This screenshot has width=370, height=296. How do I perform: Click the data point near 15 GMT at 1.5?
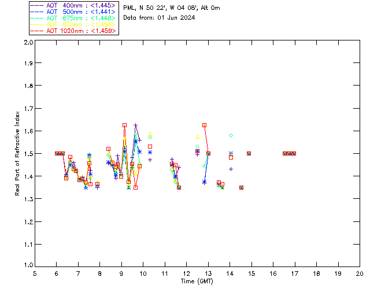pos(249,153)
